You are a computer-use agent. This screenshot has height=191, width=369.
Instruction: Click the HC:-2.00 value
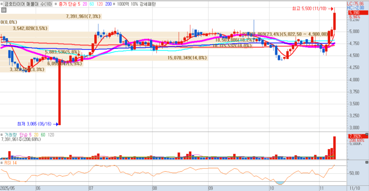(355, 8)
